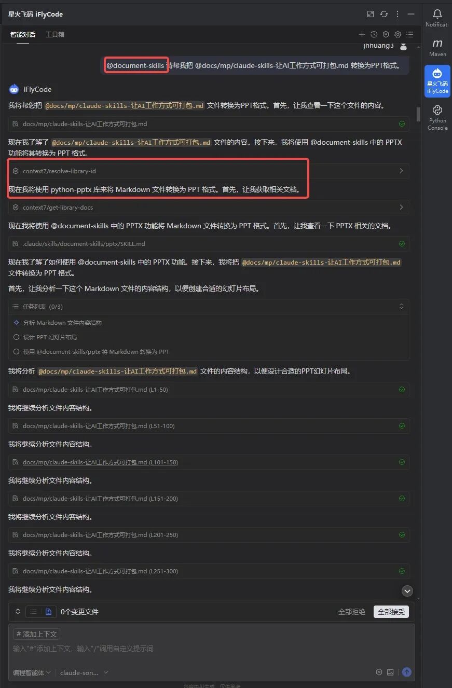452x688 pixels.
Task: Click the # 添加上下文 button
Action: tap(36, 634)
